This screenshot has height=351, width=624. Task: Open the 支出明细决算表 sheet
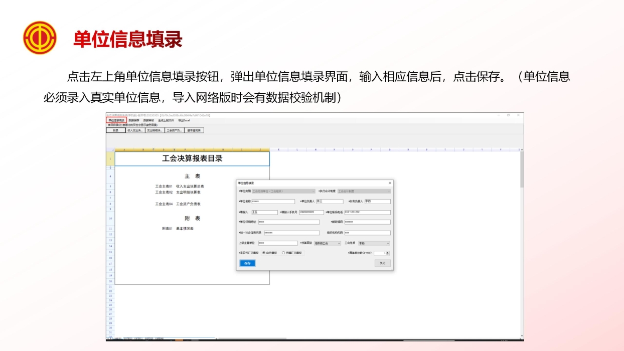tap(155, 130)
